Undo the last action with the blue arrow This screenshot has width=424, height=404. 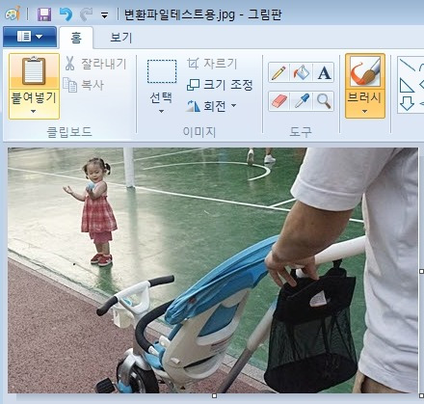pos(66,14)
